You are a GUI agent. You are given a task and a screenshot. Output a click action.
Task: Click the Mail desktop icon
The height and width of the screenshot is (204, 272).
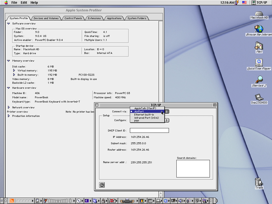259,47
